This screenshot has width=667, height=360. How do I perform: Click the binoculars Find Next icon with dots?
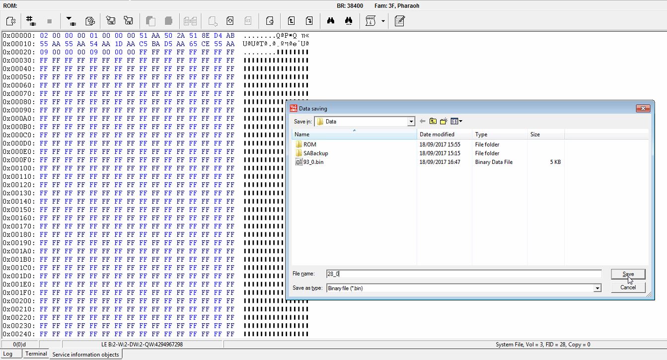pos(349,21)
